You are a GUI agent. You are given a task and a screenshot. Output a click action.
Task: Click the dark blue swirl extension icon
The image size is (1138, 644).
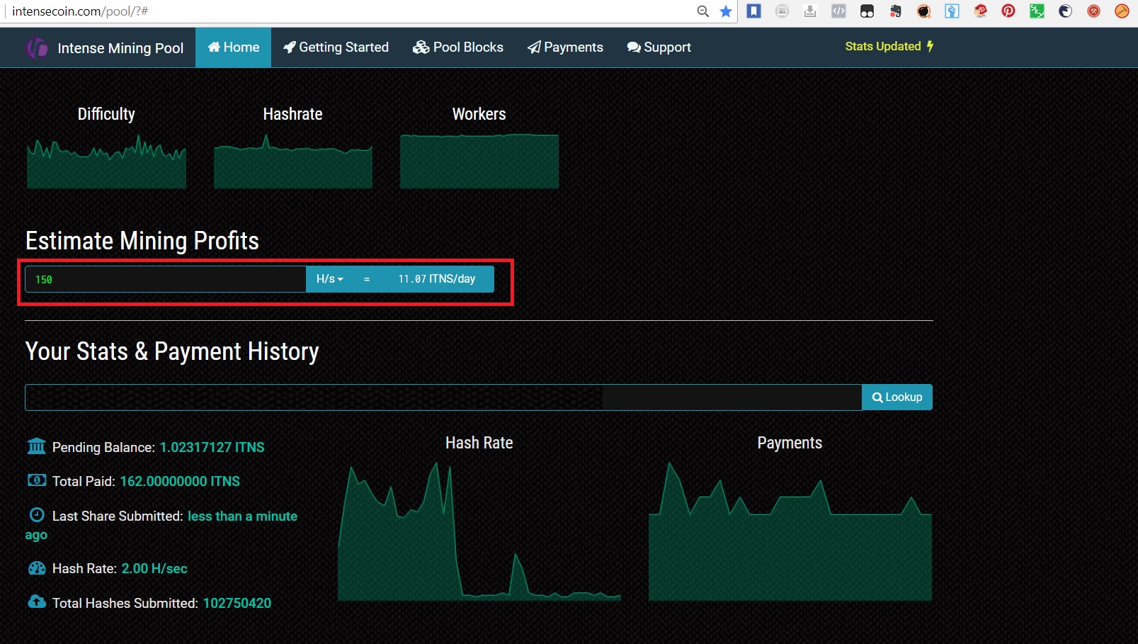pyautogui.click(x=1066, y=11)
